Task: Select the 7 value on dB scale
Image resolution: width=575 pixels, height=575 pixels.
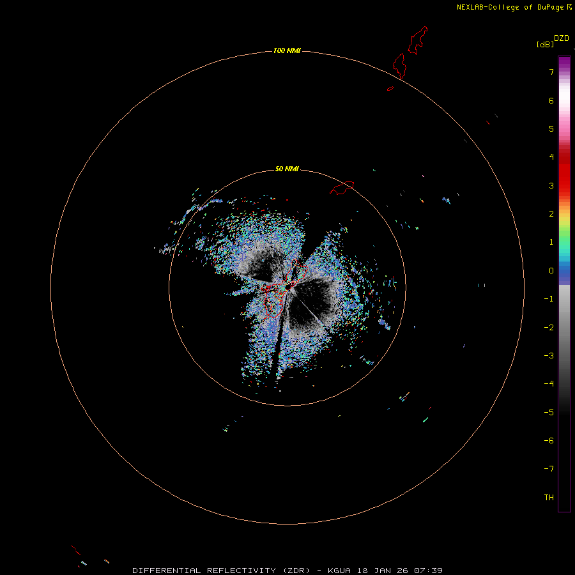Action: pyautogui.click(x=551, y=72)
